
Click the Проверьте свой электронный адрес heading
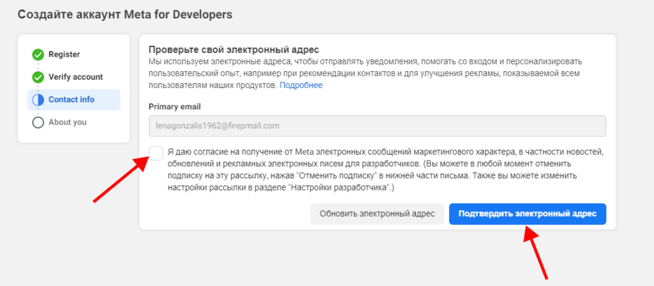(x=233, y=50)
